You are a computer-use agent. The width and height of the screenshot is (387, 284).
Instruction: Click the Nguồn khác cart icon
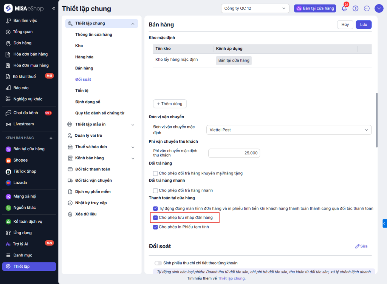click(8, 208)
